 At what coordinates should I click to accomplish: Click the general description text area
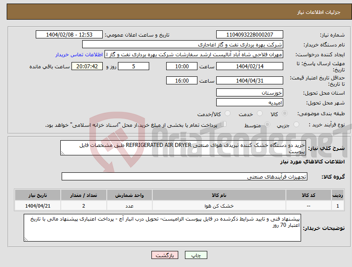[x=183, y=148]
